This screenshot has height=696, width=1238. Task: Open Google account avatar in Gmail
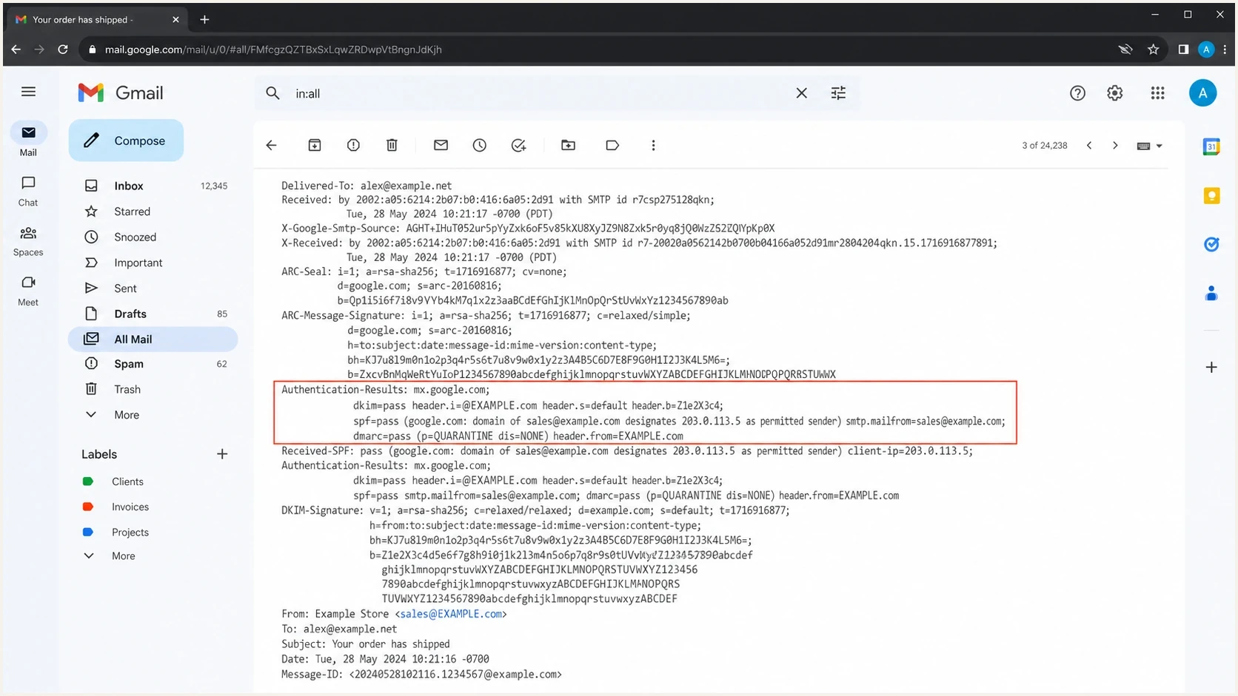coord(1202,93)
